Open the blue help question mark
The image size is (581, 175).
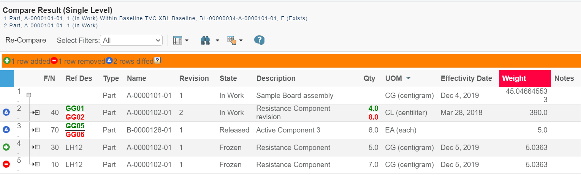[259, 40]
